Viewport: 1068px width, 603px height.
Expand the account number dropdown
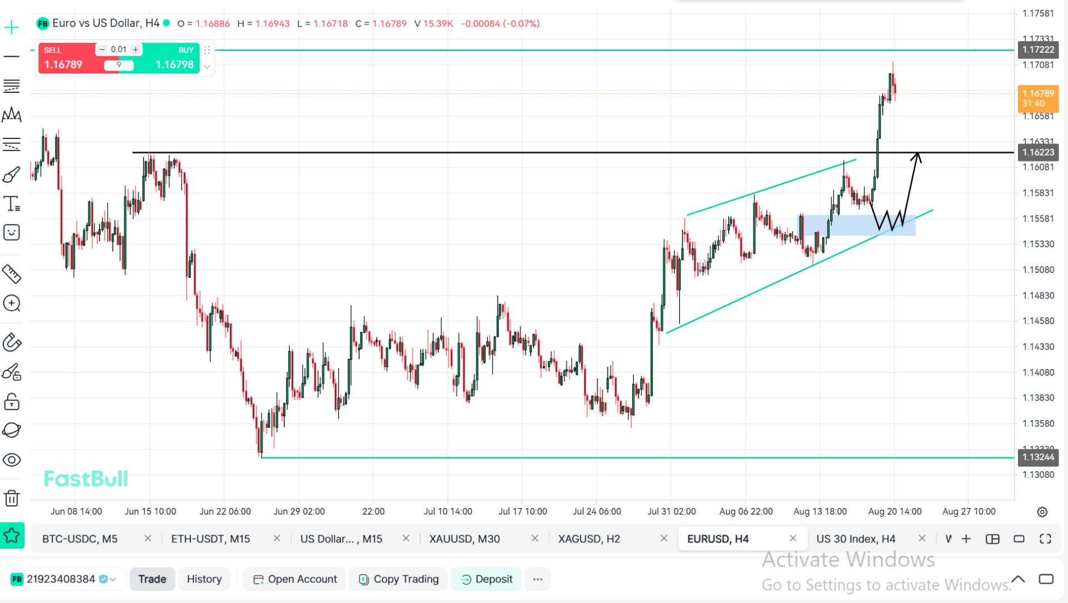pos(113,579)
